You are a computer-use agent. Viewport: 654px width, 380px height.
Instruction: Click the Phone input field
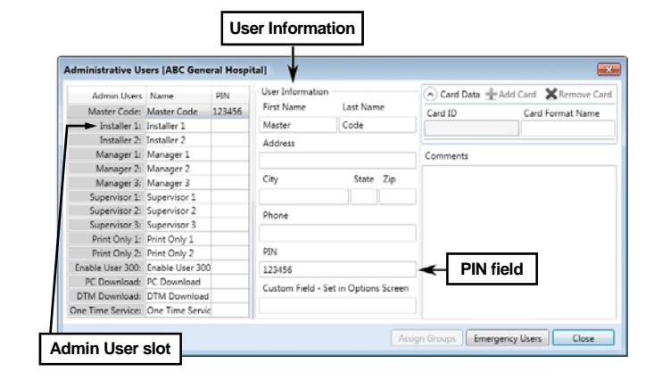337,233
